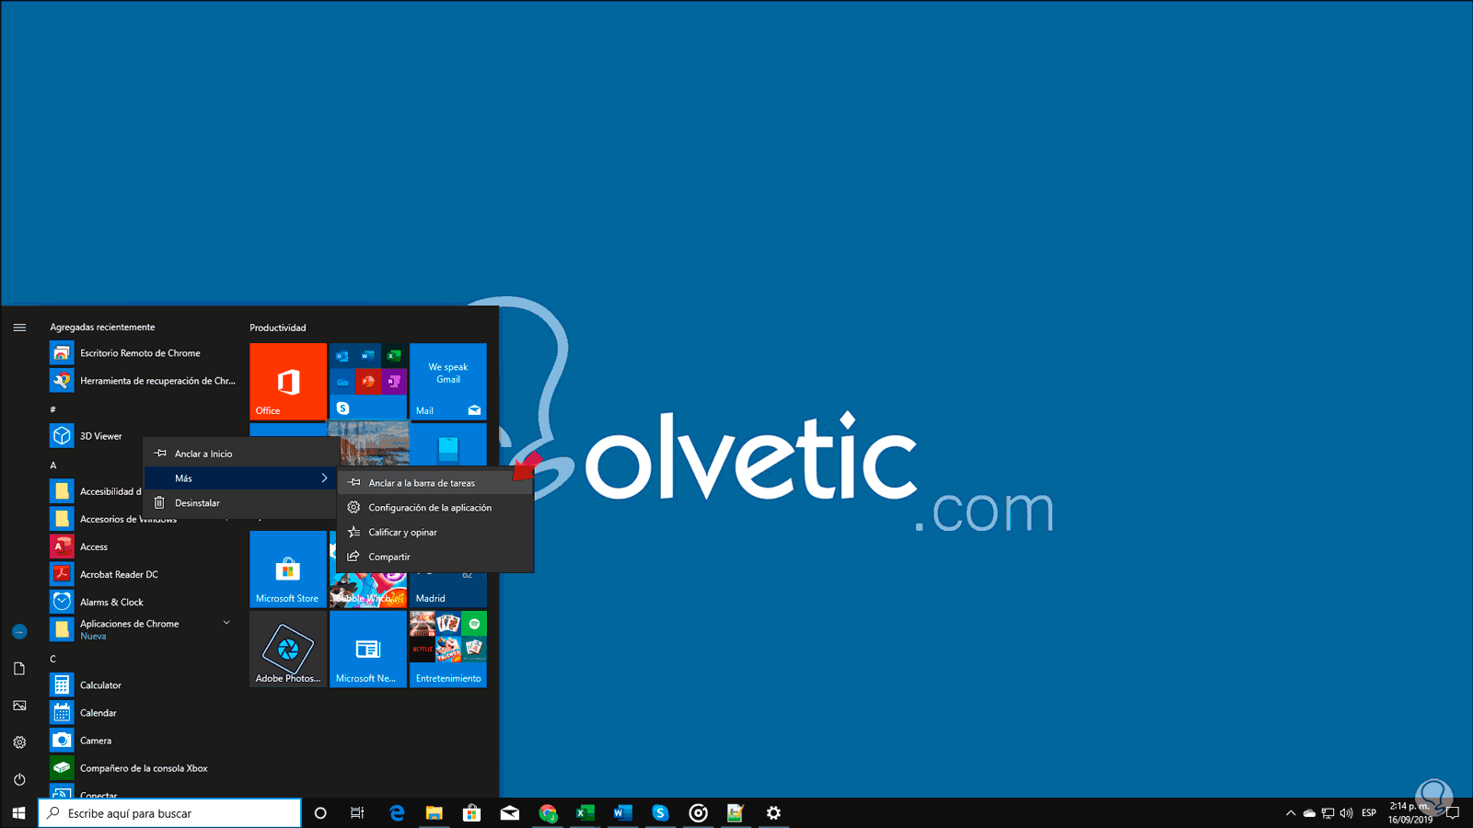
Task: Open Pictures from the Start menu rail
Action: point(19,706)
